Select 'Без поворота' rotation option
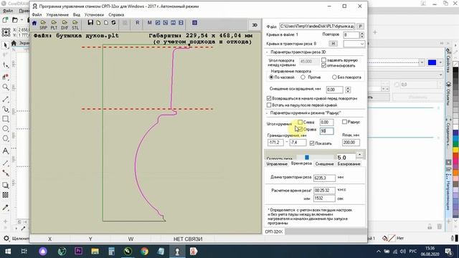This screenshot has width=459, height=258. pyautogui.click(x=334, y=77)
